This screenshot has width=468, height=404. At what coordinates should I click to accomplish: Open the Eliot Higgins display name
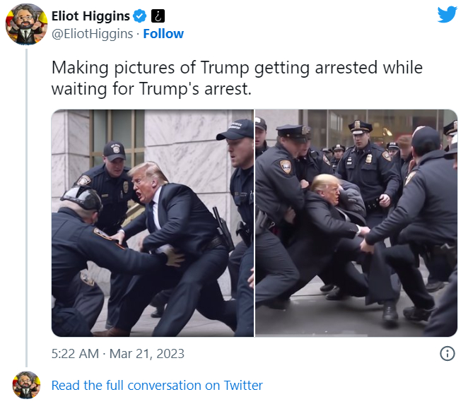(x=90, y=16)
